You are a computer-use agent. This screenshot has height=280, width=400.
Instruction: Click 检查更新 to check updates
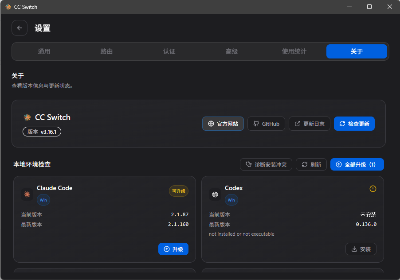[x=354, y=124]
